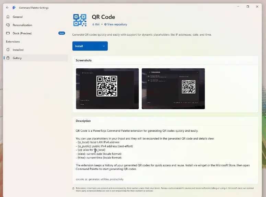This screenshot has height=197, width=266.
Task: Open Personalization settings
Action: 36,25
